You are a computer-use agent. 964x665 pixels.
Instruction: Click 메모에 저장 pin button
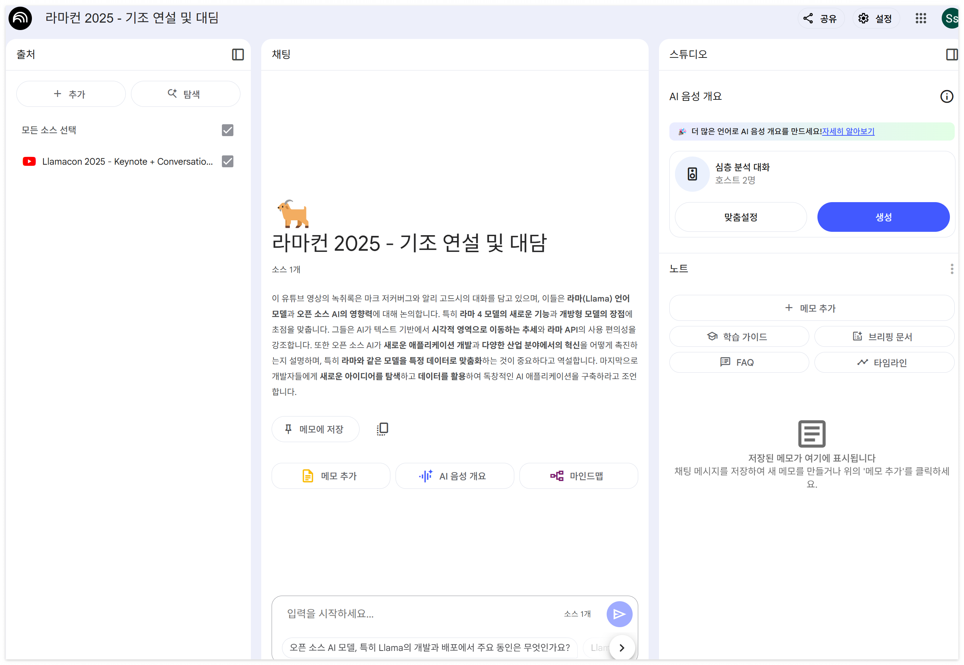click(x=315, y=429)
